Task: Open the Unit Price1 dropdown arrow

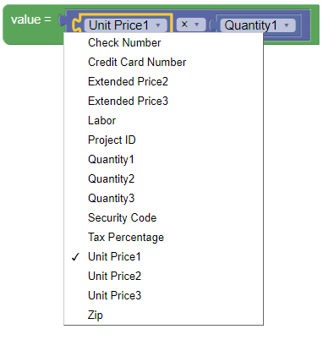Action: click(x=158, y=25)
